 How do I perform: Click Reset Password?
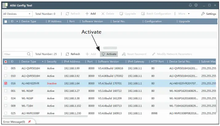134,54
